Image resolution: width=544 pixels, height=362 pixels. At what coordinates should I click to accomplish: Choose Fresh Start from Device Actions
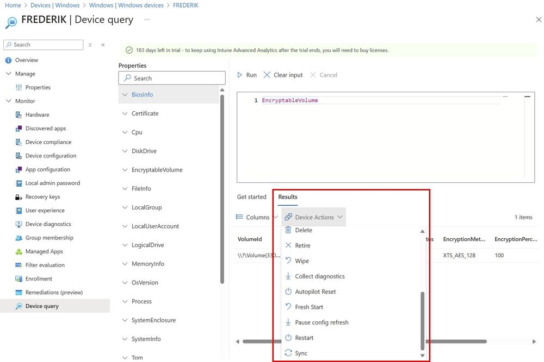309,307
